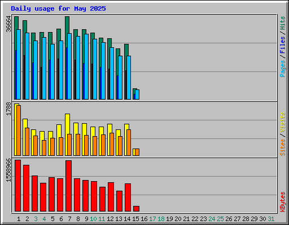Click the yellow 'Visits' legend label
The width and height of the screenshot is (289, 225).
(283, 123)
